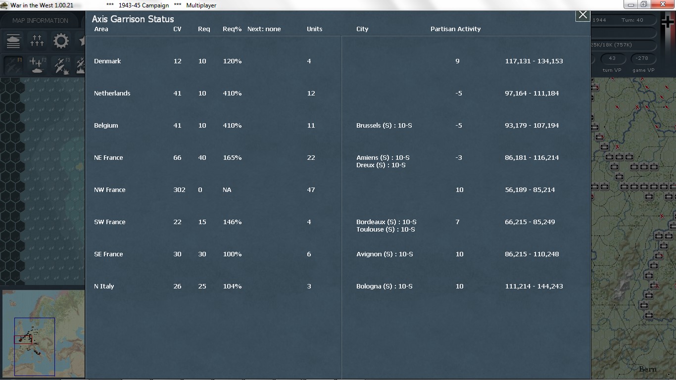Viewport: 676px width, 380px height.
Task: Select the F1 air mode button
Action: (x=13, y=65)
